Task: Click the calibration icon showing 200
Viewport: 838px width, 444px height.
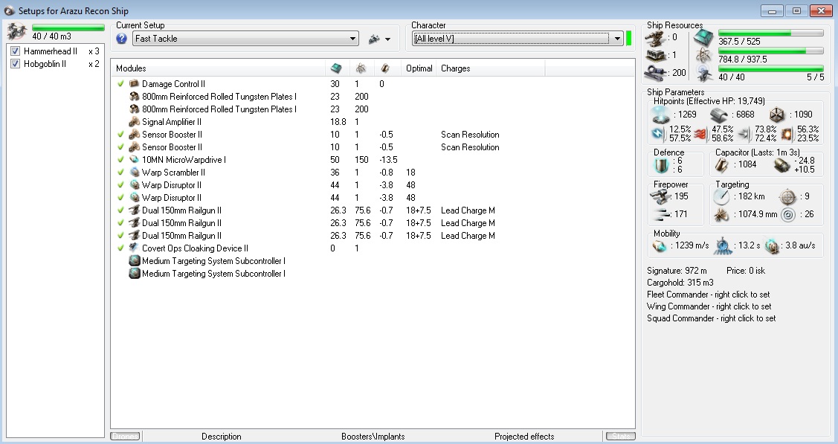Action: [655, 73]
